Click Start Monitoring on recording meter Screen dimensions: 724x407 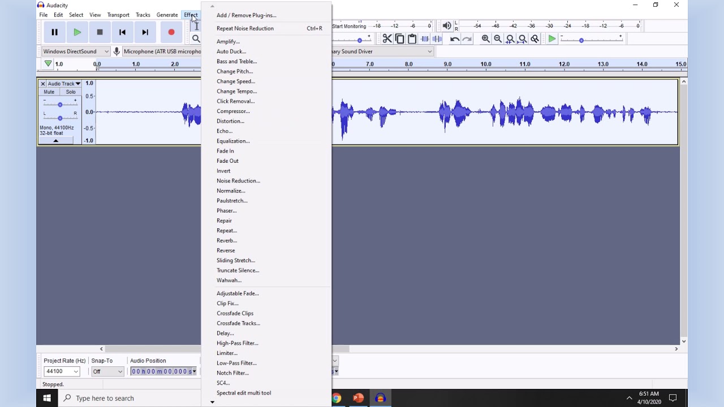(349, 26)
